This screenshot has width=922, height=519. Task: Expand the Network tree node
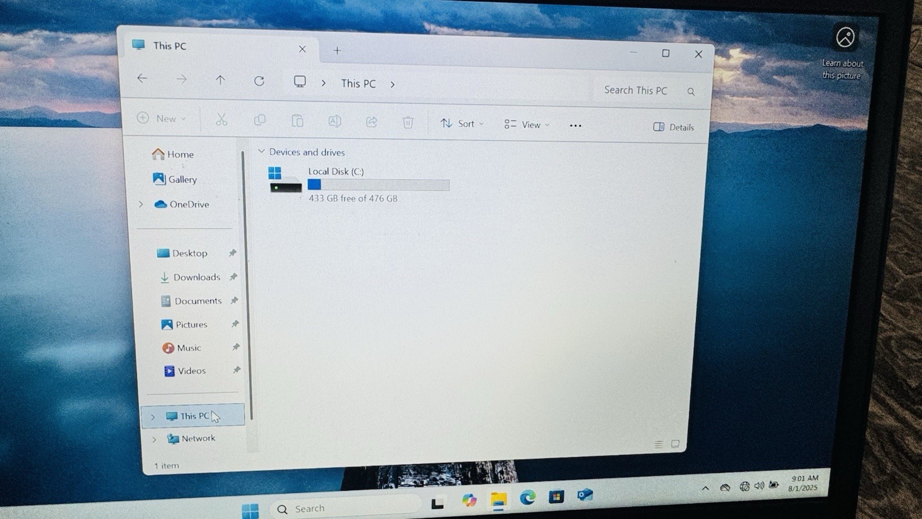coord(154,439)
